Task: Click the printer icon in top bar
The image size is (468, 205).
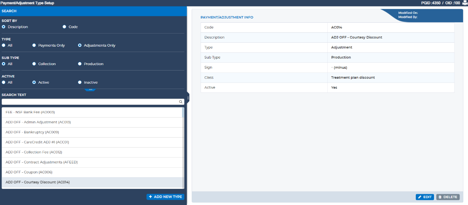Action: 465,3
